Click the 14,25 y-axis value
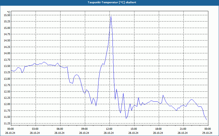The width and height of the screenshot is (219, 136). point(7,47)
